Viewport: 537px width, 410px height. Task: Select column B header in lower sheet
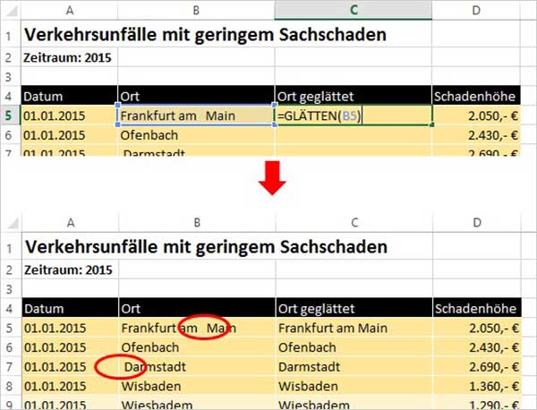[197, 223]
